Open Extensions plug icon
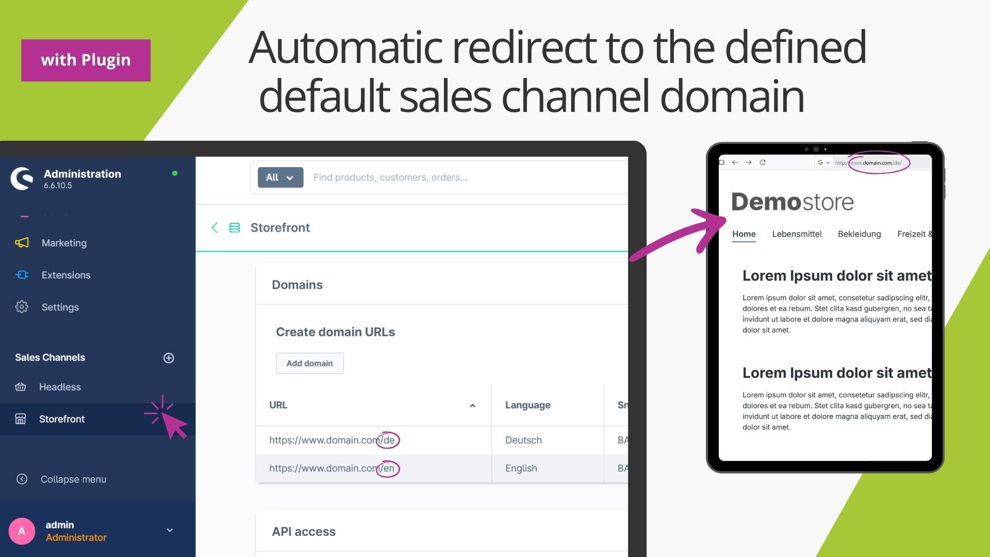Screen dimensions: 990x557 click(x=22, y=275)
